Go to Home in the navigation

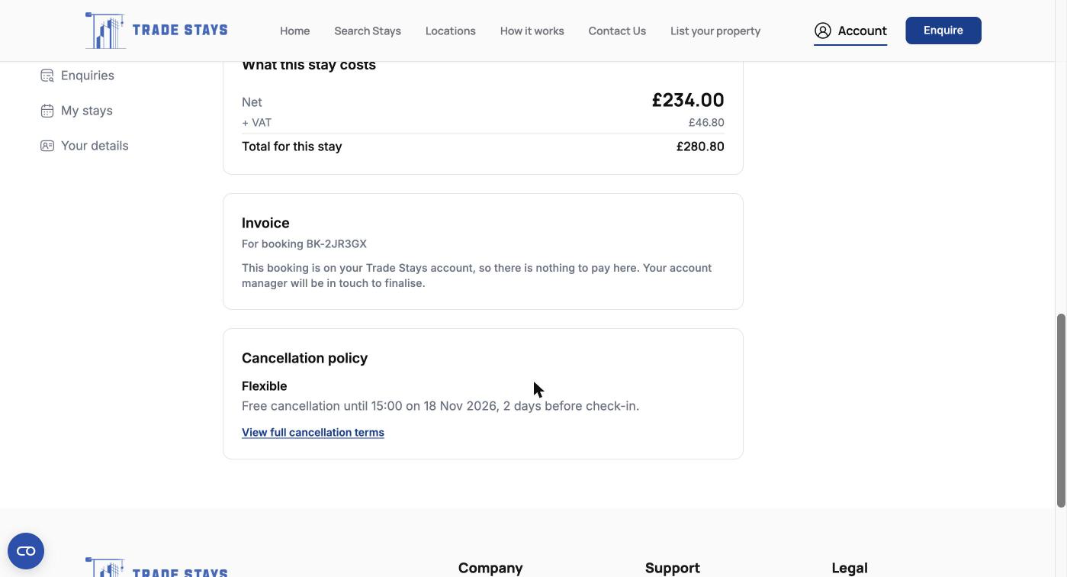tap(294, 31)
